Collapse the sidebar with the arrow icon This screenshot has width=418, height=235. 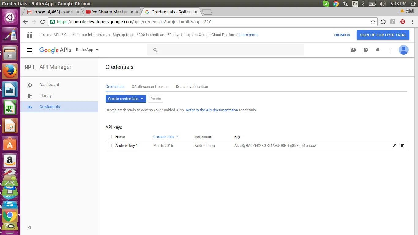(30, 227)
